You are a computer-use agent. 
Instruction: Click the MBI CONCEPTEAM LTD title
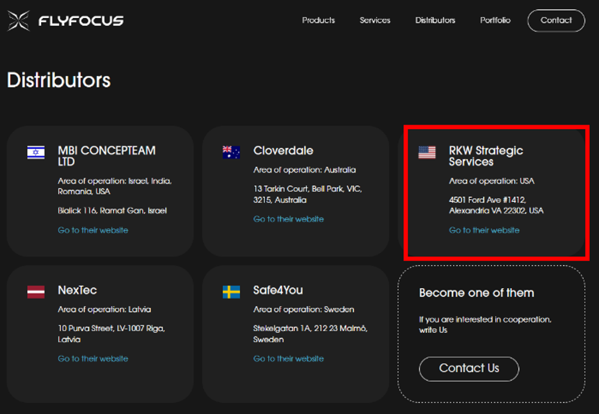107,156
